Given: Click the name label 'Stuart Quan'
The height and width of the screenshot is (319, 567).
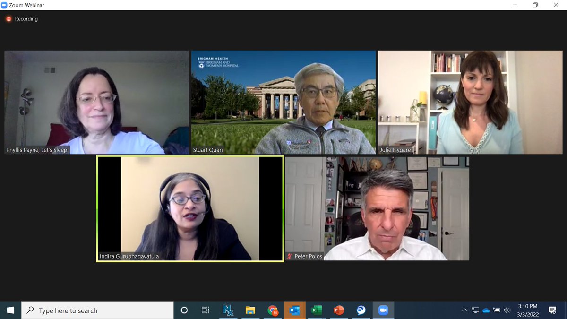Looking at the screenshot, I should point(207,150).
